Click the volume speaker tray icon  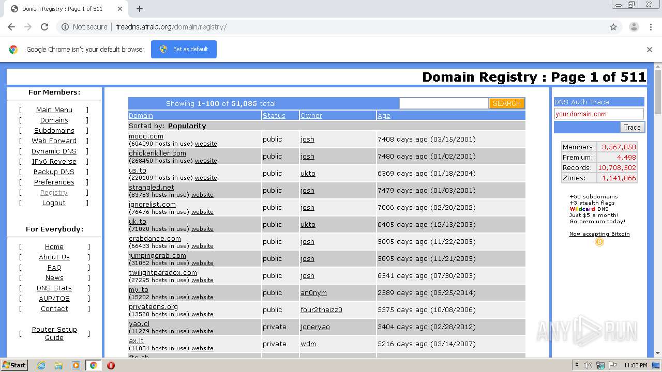[589, 365]
